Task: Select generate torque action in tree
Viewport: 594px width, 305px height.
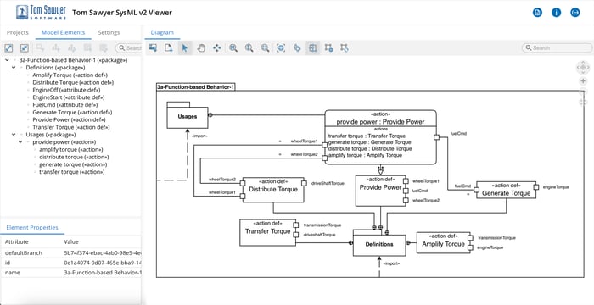Action: pyautogui.click(x=73, y=164)
